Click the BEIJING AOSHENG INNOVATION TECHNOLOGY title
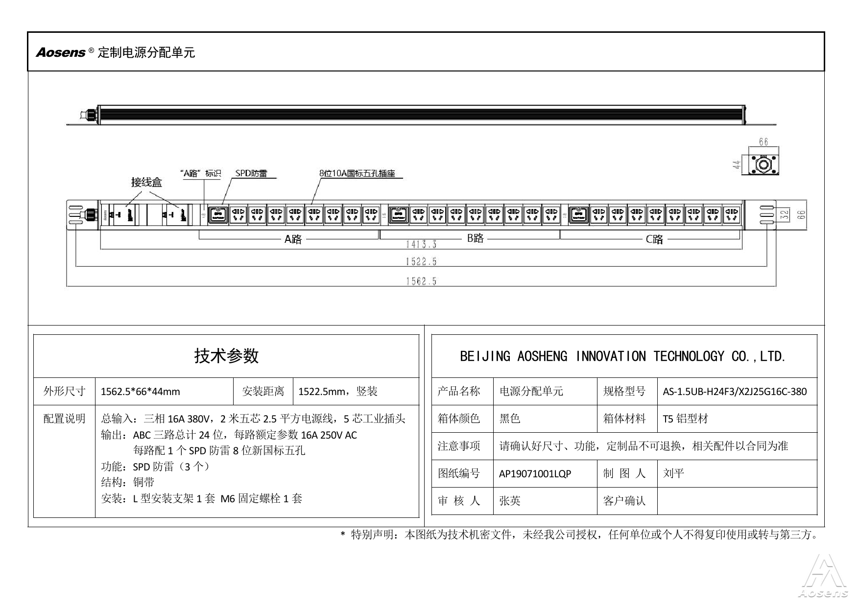The width and height of the screenshot is (859, 607). tap(622, 356)
